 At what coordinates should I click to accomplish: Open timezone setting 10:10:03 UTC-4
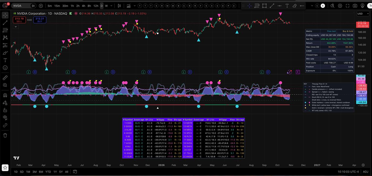pos(348,172)
